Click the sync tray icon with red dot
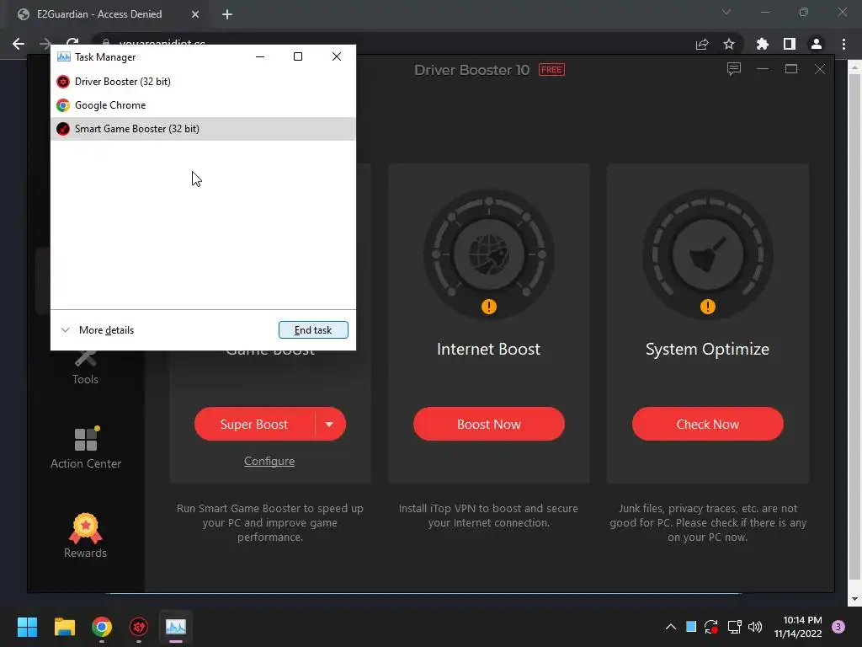Viewport: 862px width, 647px height. (711, 627)
